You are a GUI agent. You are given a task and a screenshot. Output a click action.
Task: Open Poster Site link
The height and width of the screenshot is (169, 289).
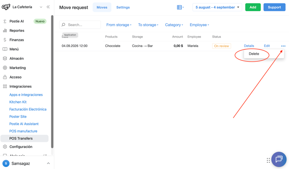coord(18,117)
